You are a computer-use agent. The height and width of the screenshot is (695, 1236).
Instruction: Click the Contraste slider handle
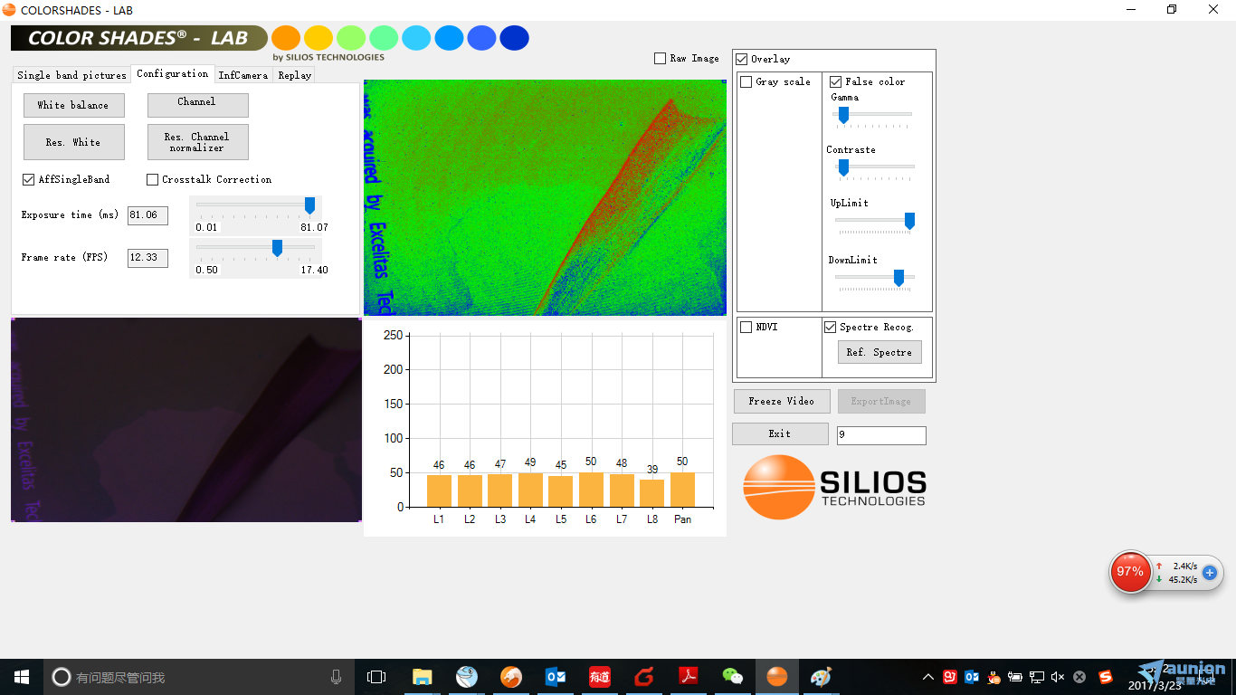[843, 167]
